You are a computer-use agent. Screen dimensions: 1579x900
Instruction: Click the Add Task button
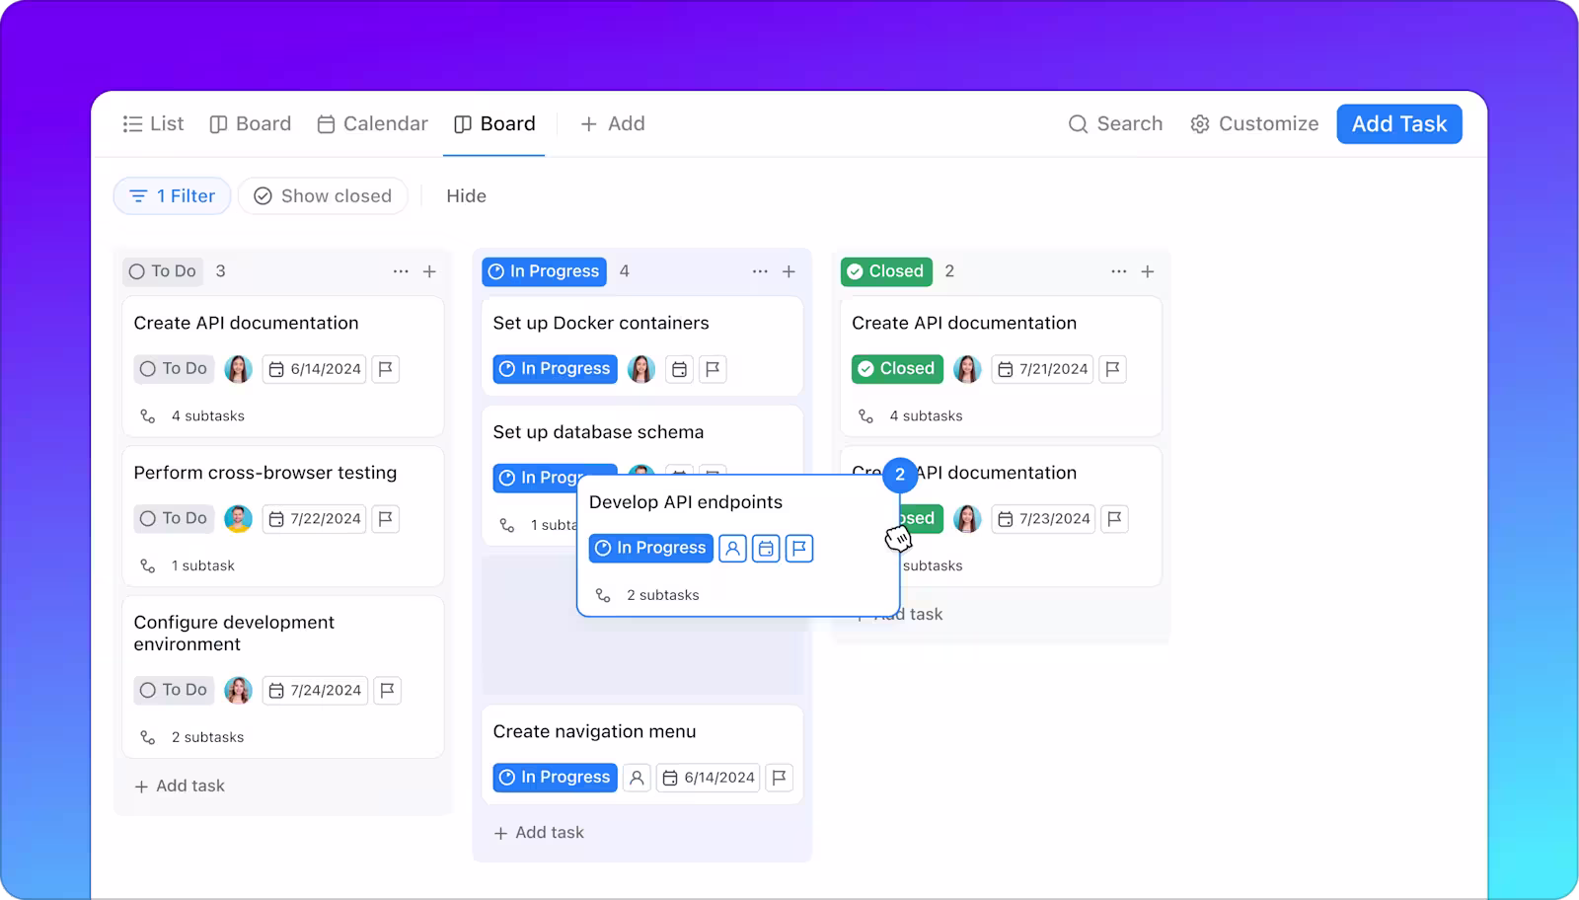coord(1398,123)
